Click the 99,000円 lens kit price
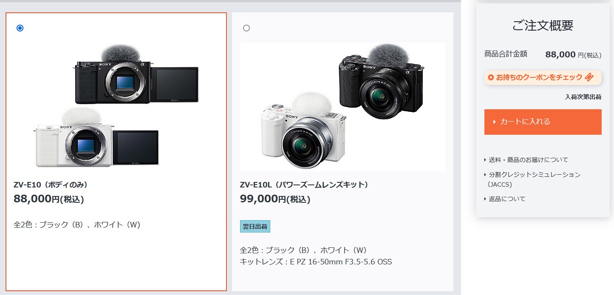This screenshot has width=614, height=295. click(x=275, y=199)
